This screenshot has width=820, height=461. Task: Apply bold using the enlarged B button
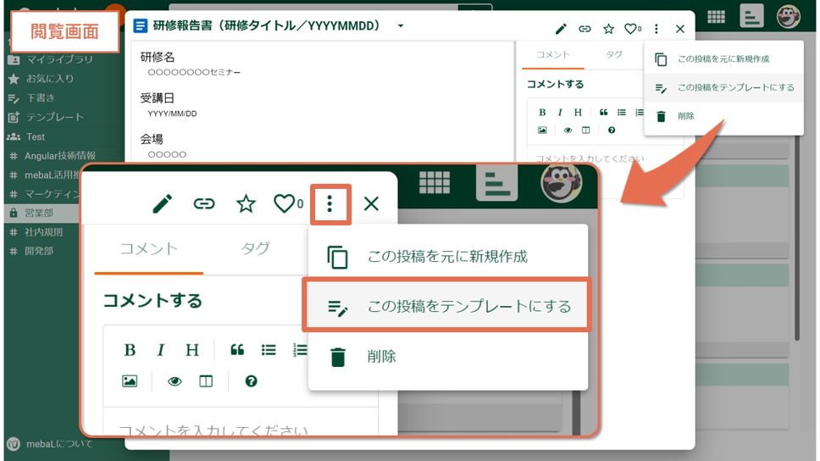(130, 350)
